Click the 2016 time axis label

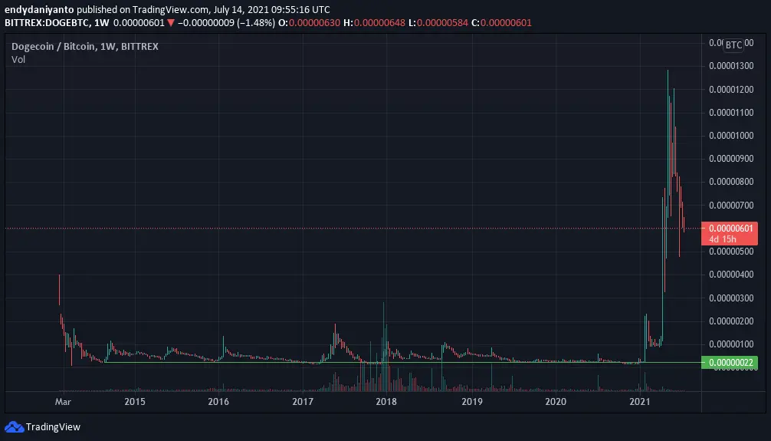pos(218,402)
